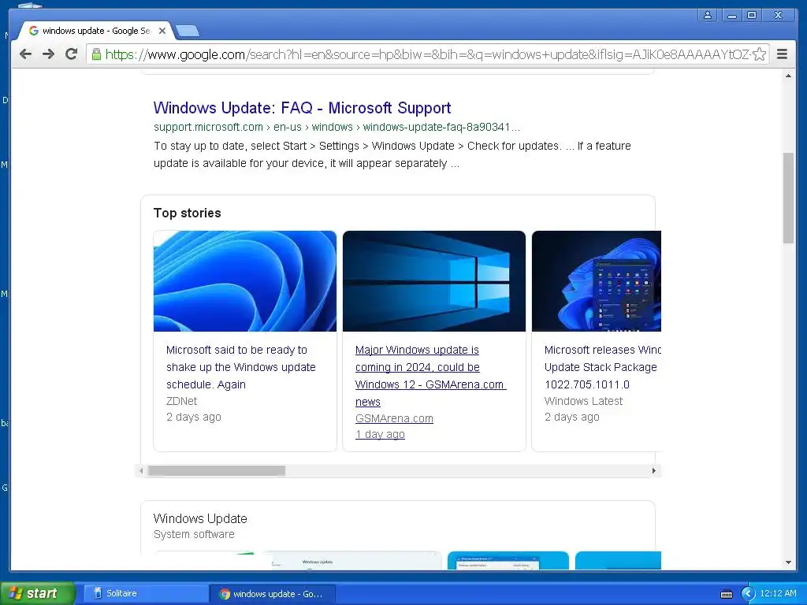Click the Top stories right scroll arrow

click(x=653, y=471)
